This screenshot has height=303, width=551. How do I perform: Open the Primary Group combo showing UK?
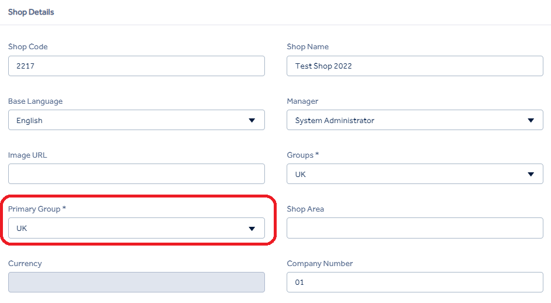click(x=137, y=228)
